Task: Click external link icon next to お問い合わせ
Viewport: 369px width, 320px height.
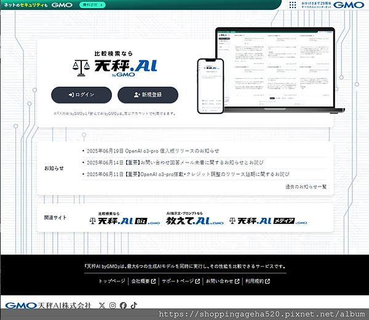Action: tap(237, 281)
